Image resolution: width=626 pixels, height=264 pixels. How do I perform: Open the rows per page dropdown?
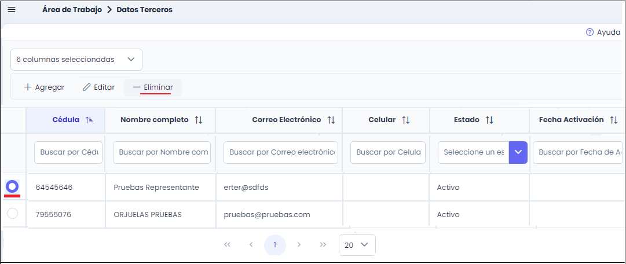coord(357,245)
